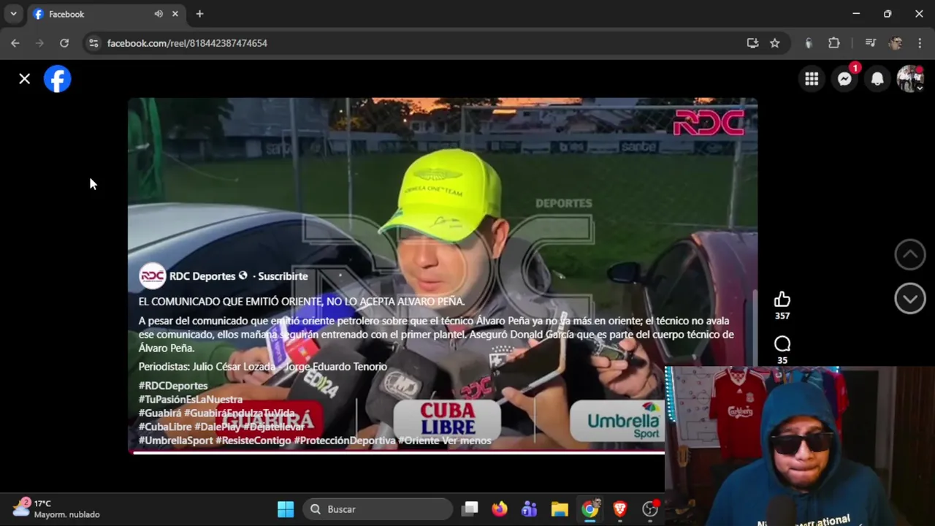Open Windows Start menu

click(x=286, y=509)
